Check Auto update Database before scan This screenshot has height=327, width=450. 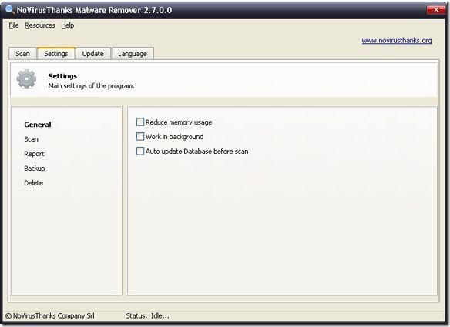click(x=140, y=151)
